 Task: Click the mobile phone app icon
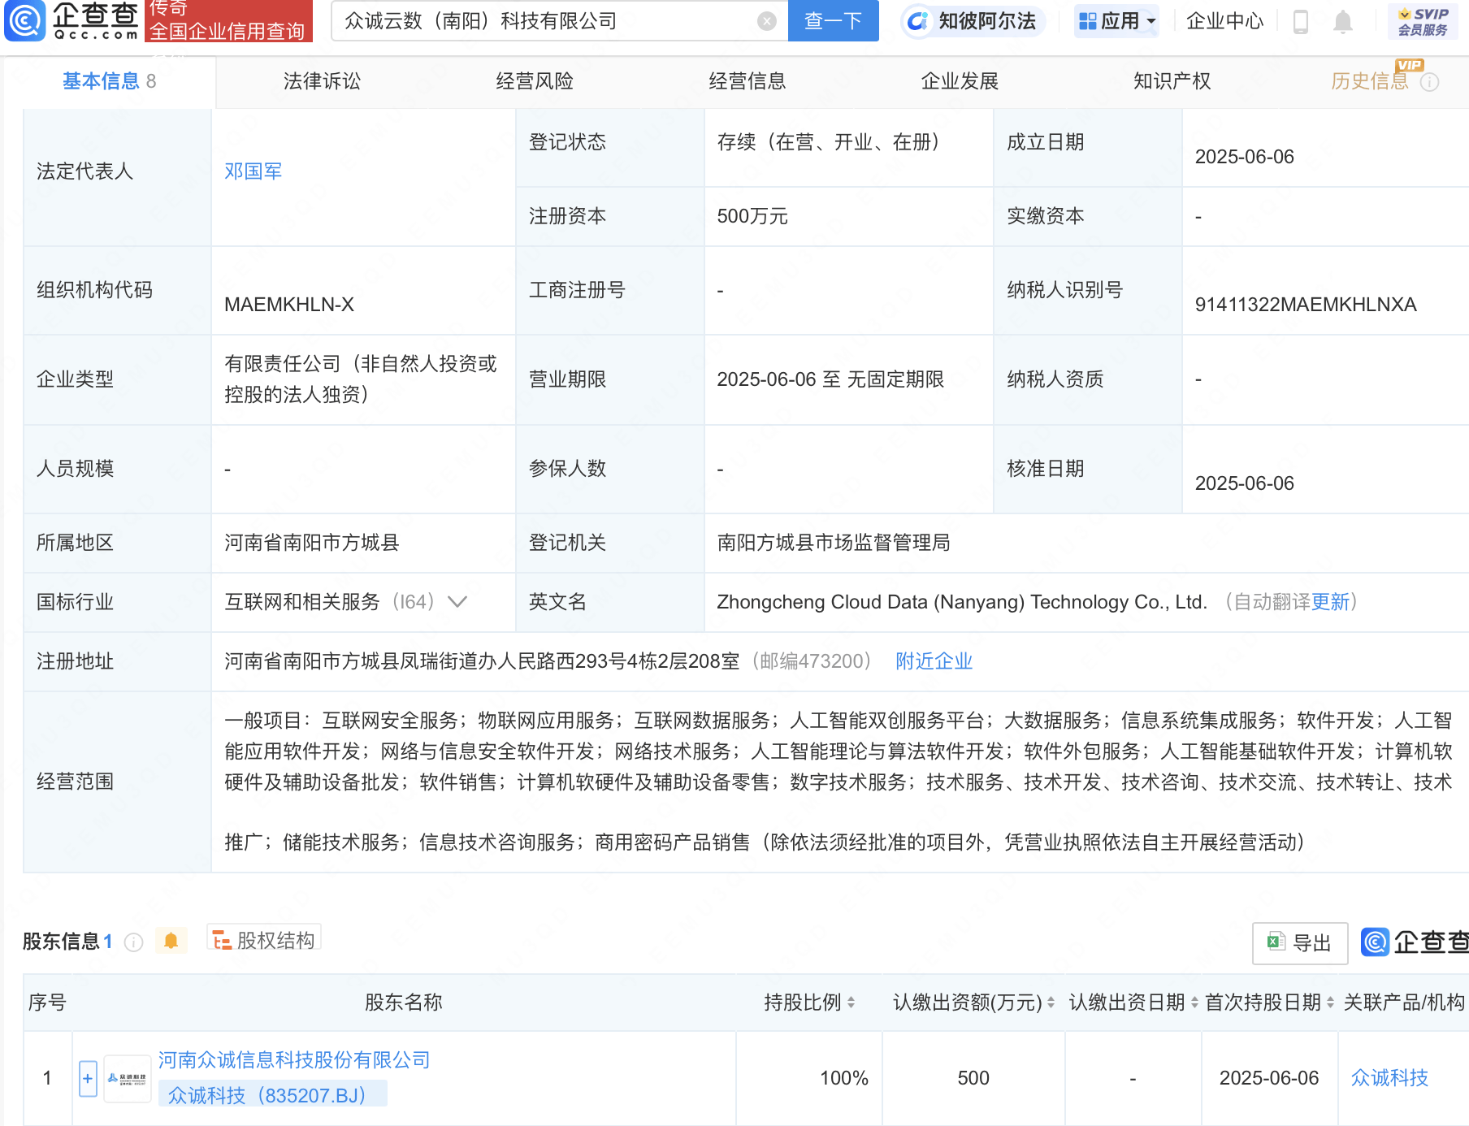(x=1300, y=21)
